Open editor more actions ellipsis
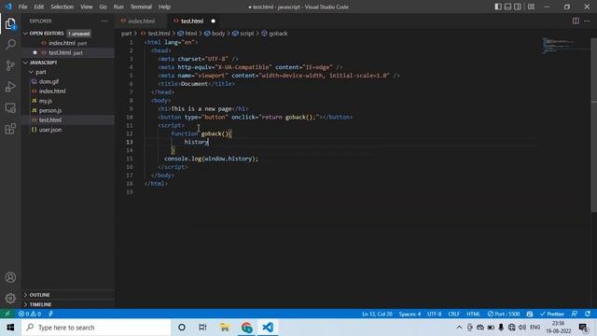The height and width of the screenshot is (336, 597). (x=587, y=21)
